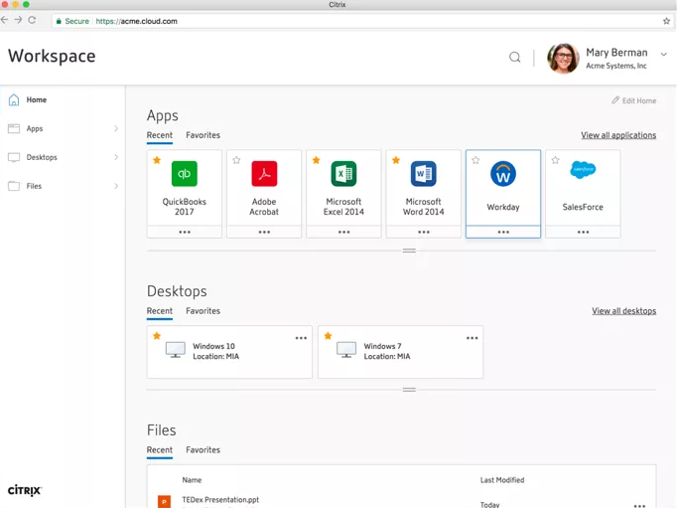The width and height of the screenshot is (677, 508).
Task: Launch the SalesForce cloud icon
Action: [583, 169]
